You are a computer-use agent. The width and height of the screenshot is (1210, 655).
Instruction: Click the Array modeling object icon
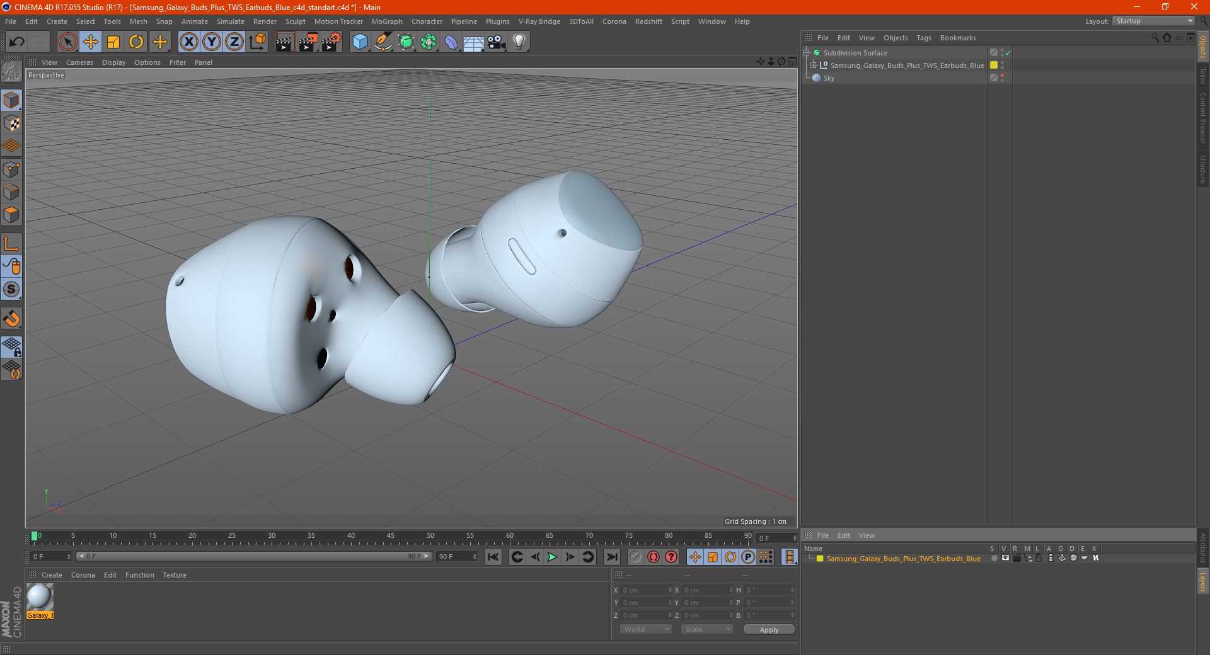pyautogui.click(x=429, y=42)
